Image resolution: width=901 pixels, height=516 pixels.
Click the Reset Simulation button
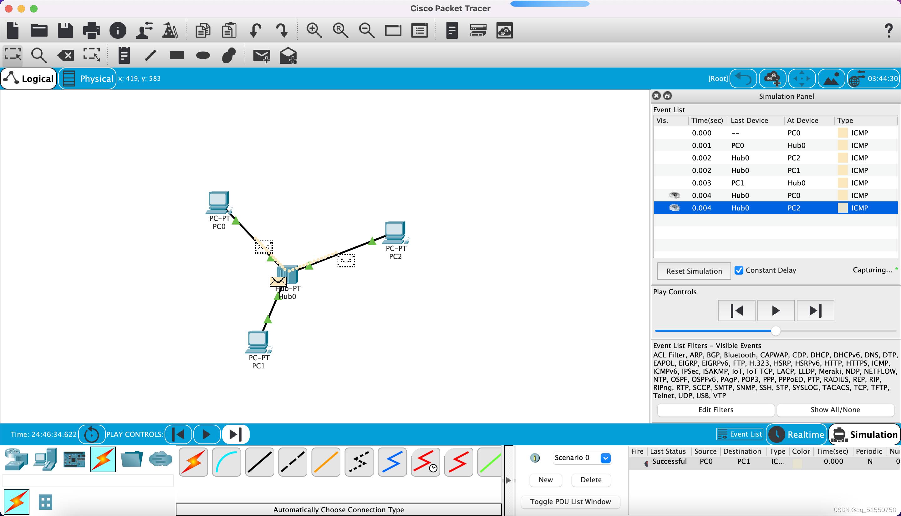(x=694, y=271)
